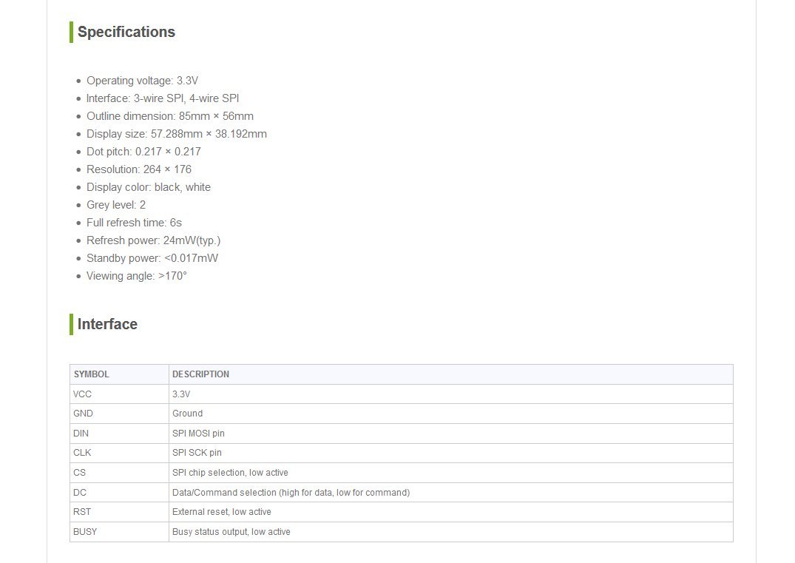
Task: Click the SPI MOSI pin description cell
Action: click(x=198, y=434)
